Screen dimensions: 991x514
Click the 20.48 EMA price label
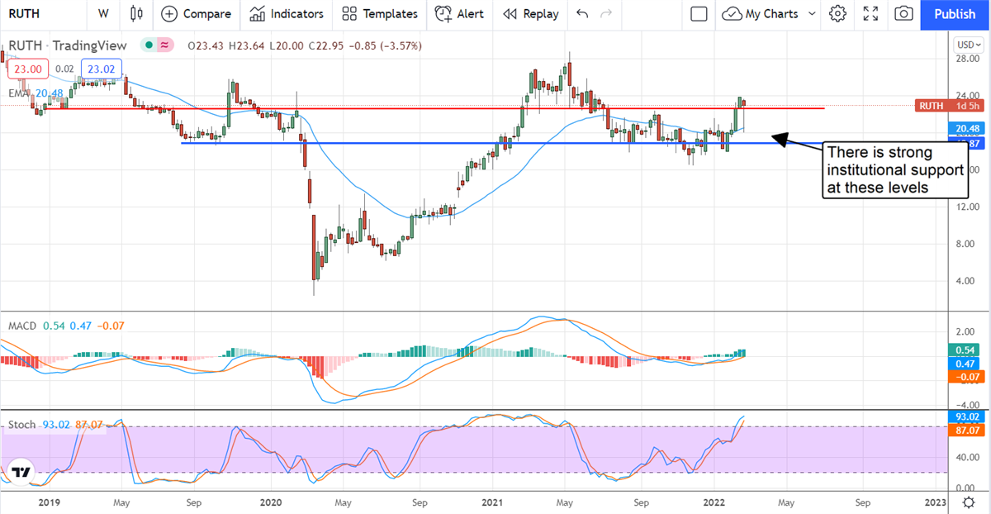(968, 128)
